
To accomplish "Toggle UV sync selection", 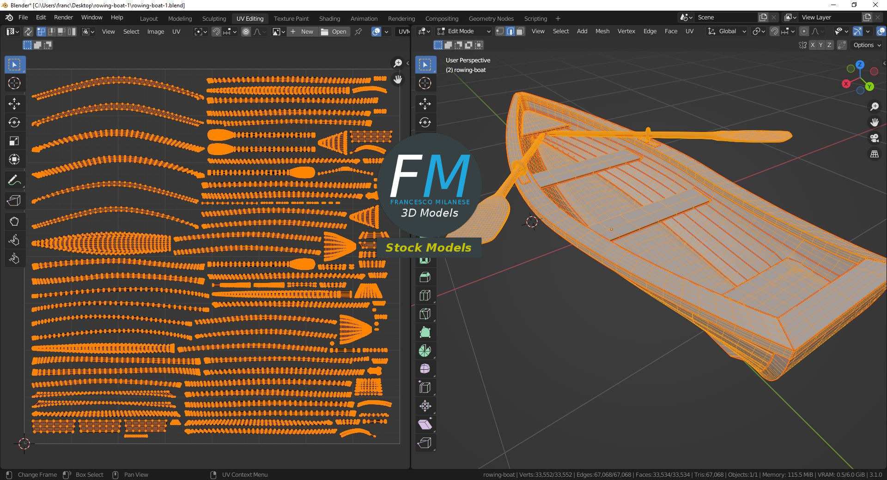I will (28, 31).
